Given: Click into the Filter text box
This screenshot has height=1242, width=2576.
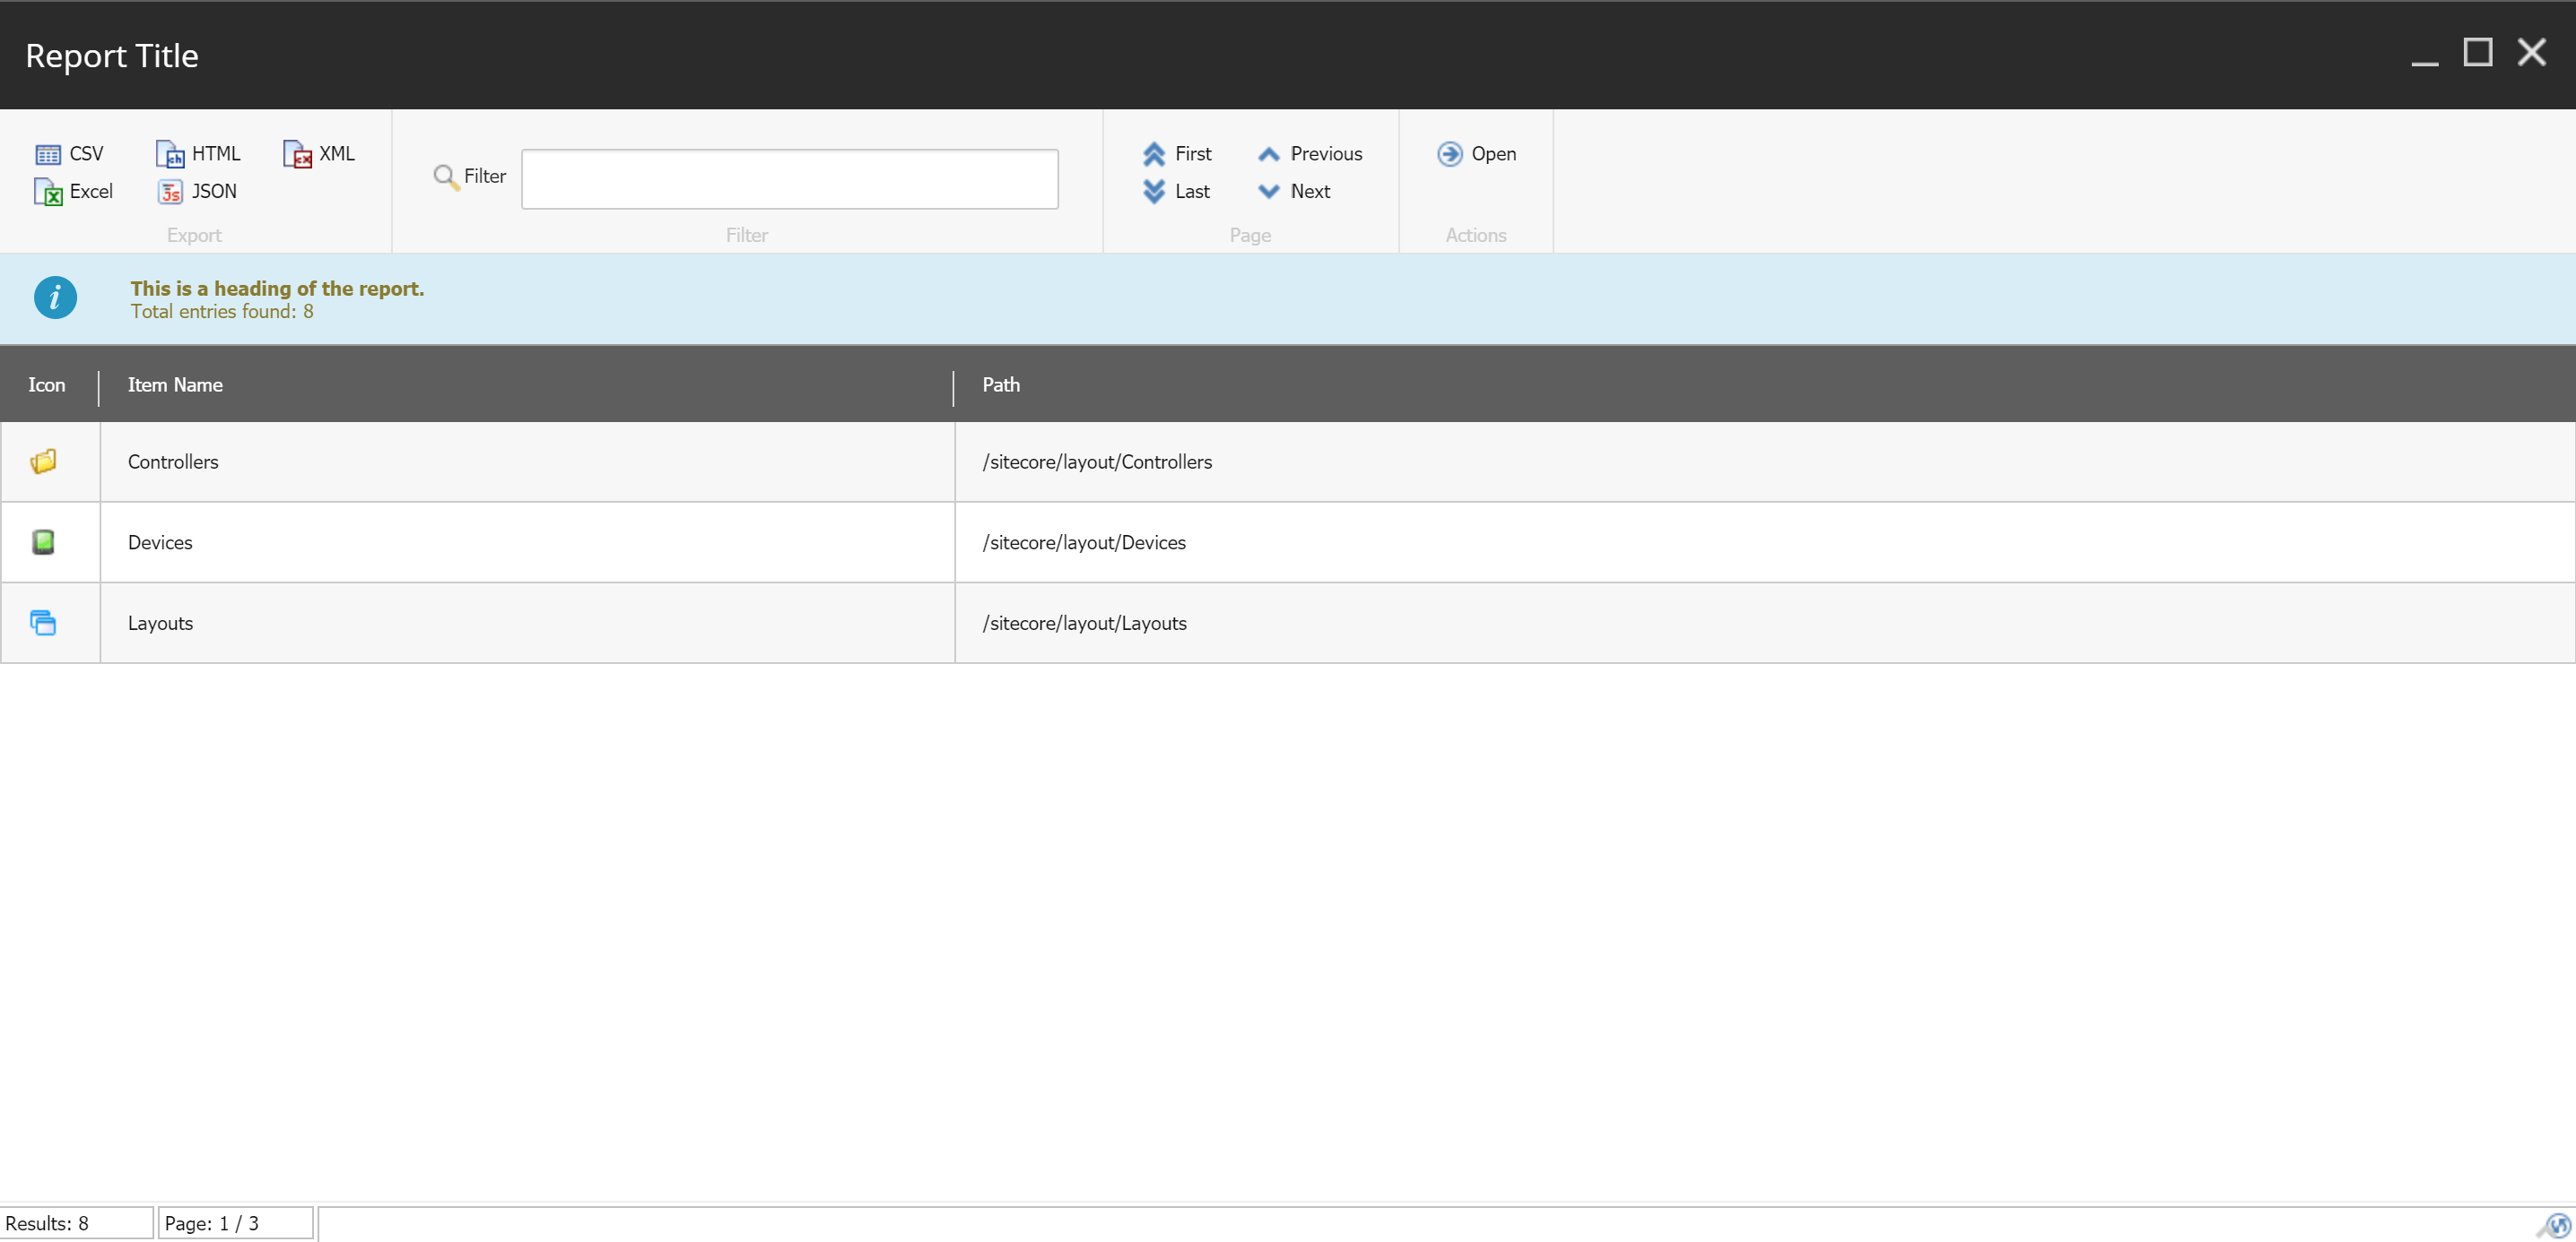Looking at the screenshot, I should pyautogui.click(x=789, y=179).
